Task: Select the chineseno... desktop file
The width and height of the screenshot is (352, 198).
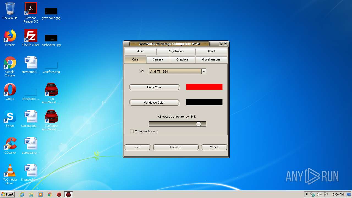Action: pos(31,94)
